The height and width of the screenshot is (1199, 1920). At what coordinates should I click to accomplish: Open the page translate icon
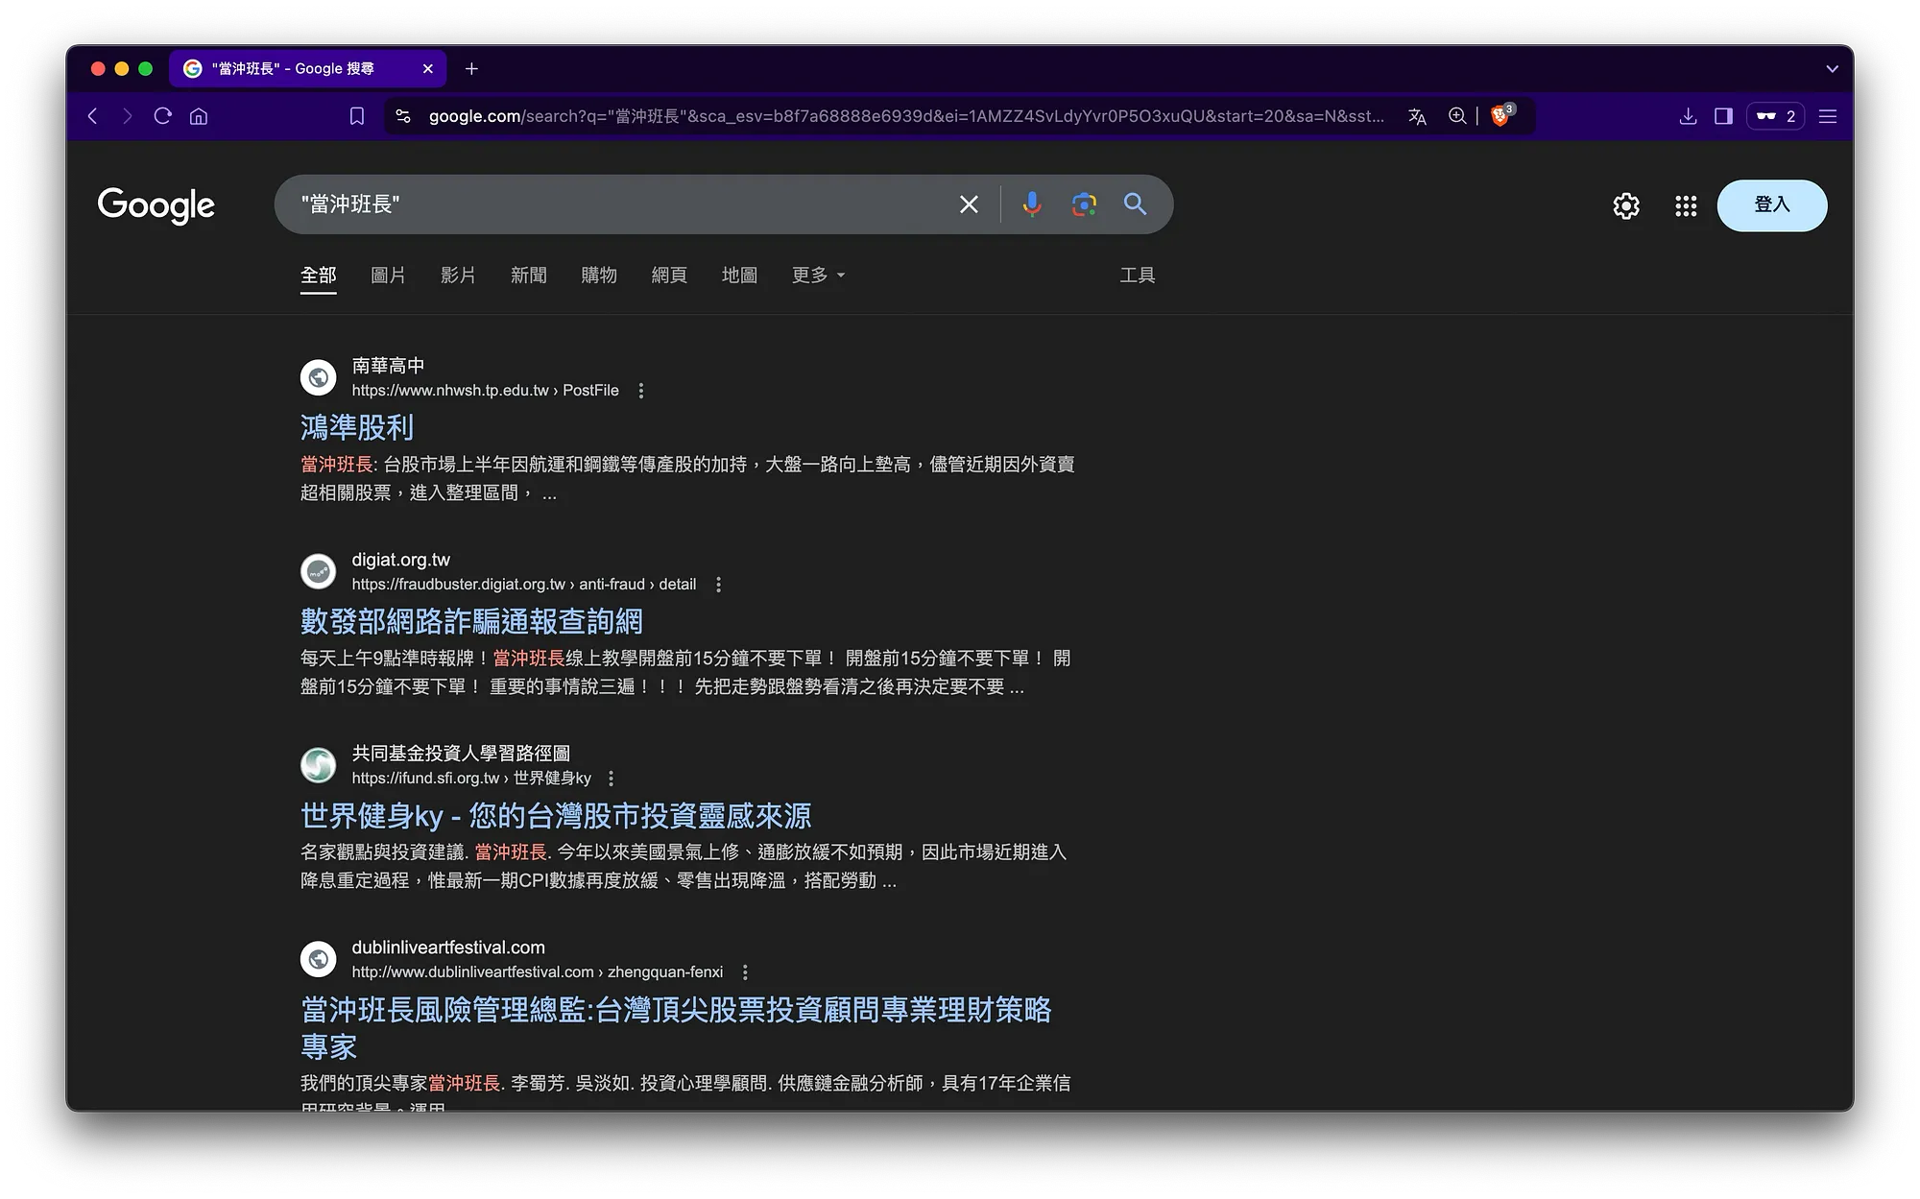click(x=1417, y=116)
